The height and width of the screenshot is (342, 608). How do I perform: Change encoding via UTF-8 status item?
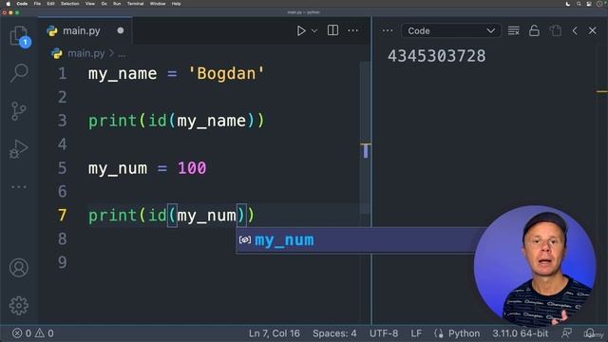(x=384, y=333)
